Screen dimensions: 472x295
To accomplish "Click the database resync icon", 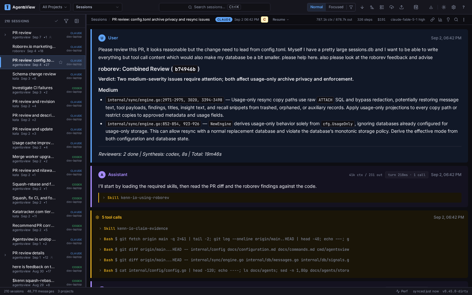I will click(416, 7).
